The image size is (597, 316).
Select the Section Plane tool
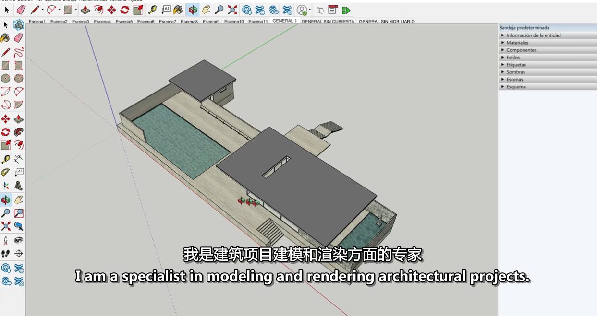click(19, 253)
